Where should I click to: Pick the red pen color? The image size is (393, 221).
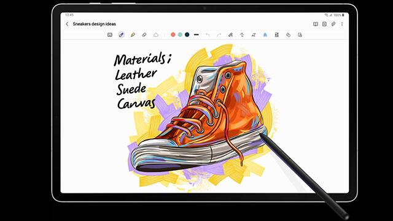pos(173,34)
